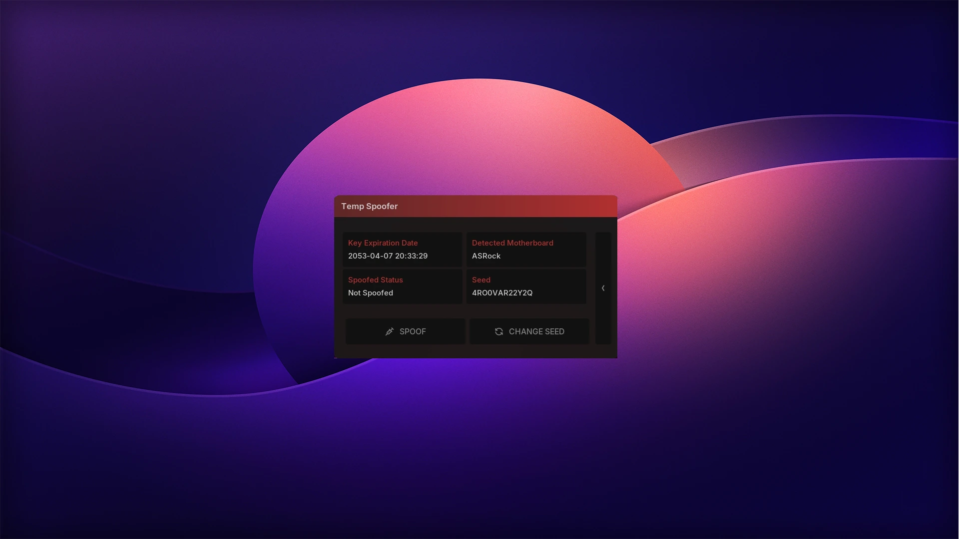
Task: Click the Not Spoofed status text
Action: (370, 293)
